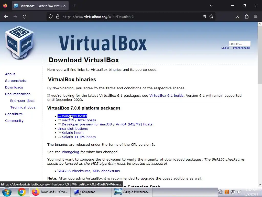This screenshot has height=197, width=262.
Task: Open Developer preview for macOS Arm64 hosts
Action: coord(105,124)
